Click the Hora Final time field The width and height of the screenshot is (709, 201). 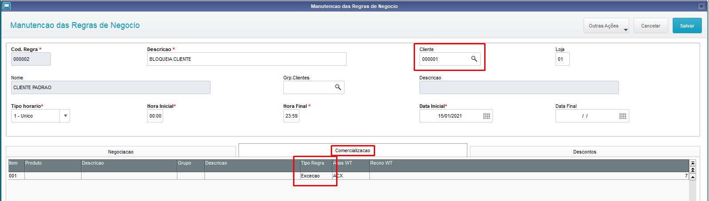[x=291, y=116]
